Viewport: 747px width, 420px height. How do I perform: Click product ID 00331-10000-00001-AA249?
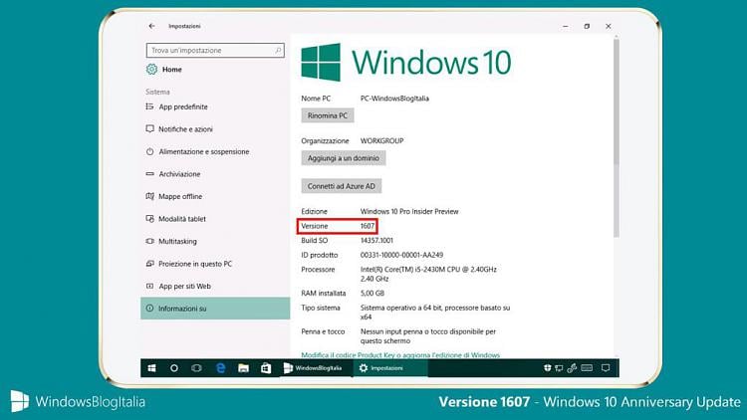[x=401, y=255]
